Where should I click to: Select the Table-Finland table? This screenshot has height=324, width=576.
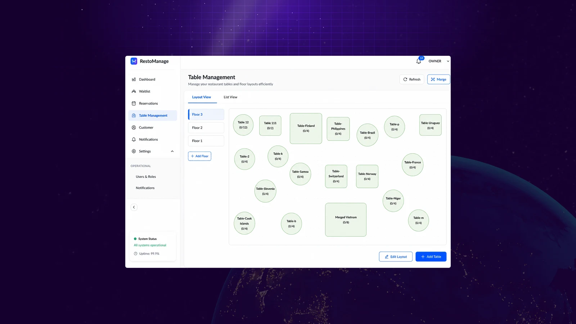306,129
